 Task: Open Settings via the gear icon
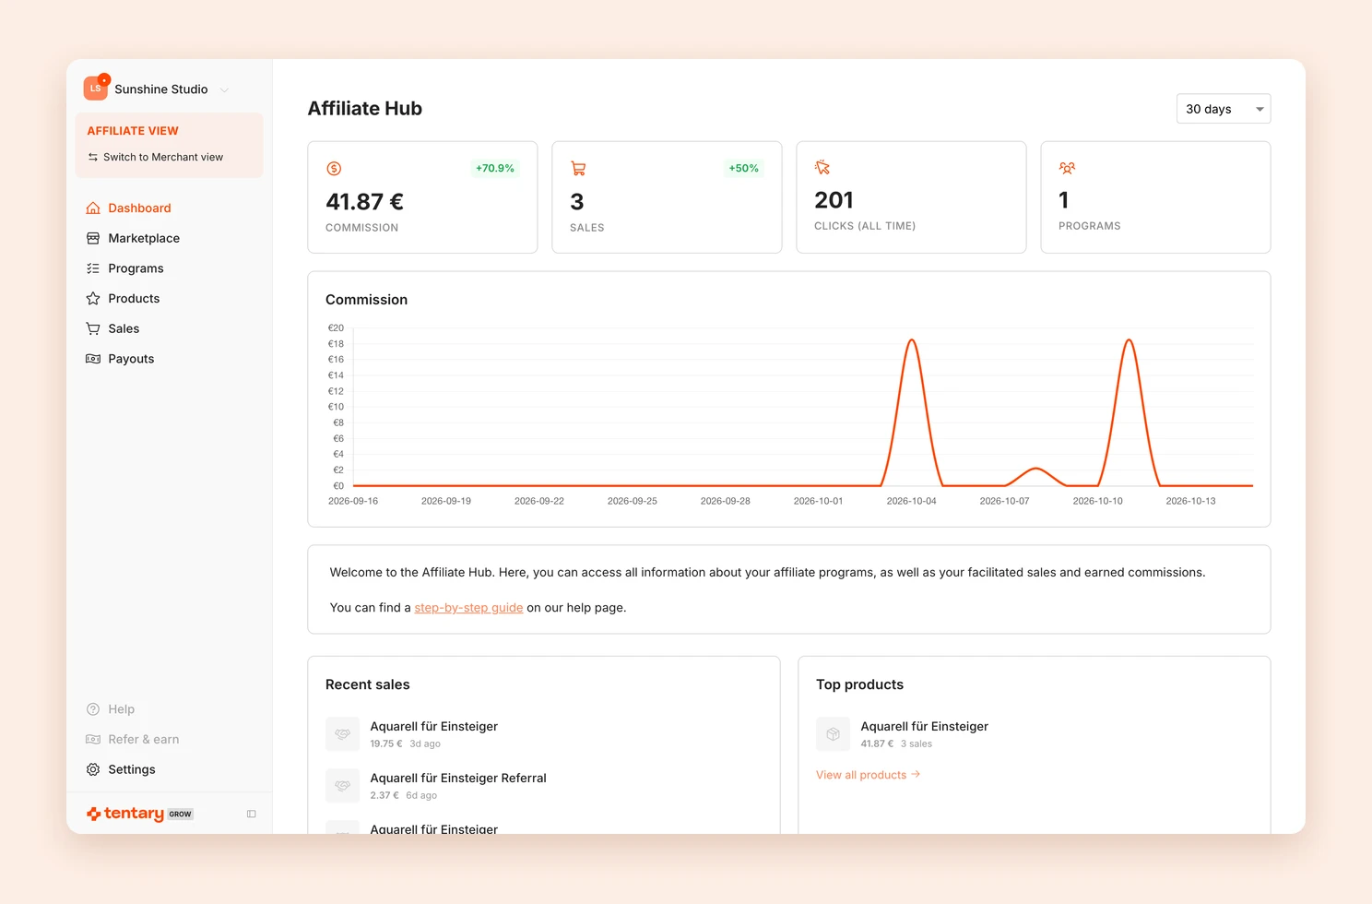click(93, 769)
